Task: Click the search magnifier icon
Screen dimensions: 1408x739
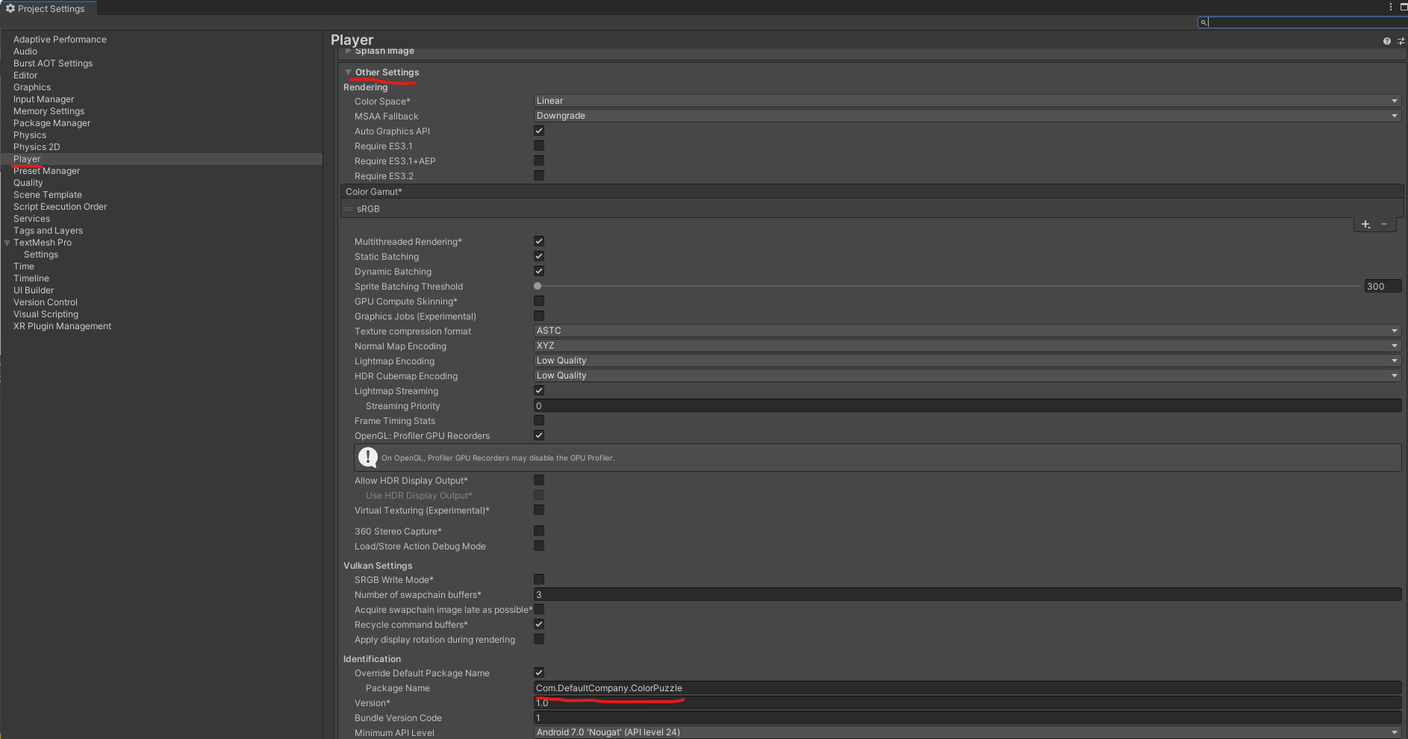Action: 1203,22
